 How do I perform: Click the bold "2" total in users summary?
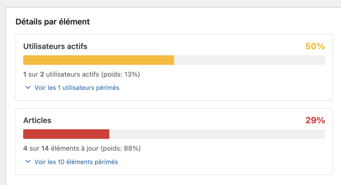pyautogui.click(x=42, y=74)
